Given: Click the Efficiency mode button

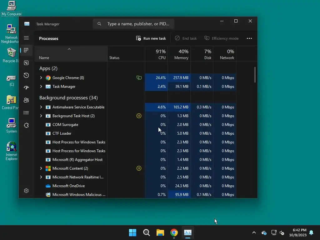Looking at the screenshot, I should coord(222,38).
